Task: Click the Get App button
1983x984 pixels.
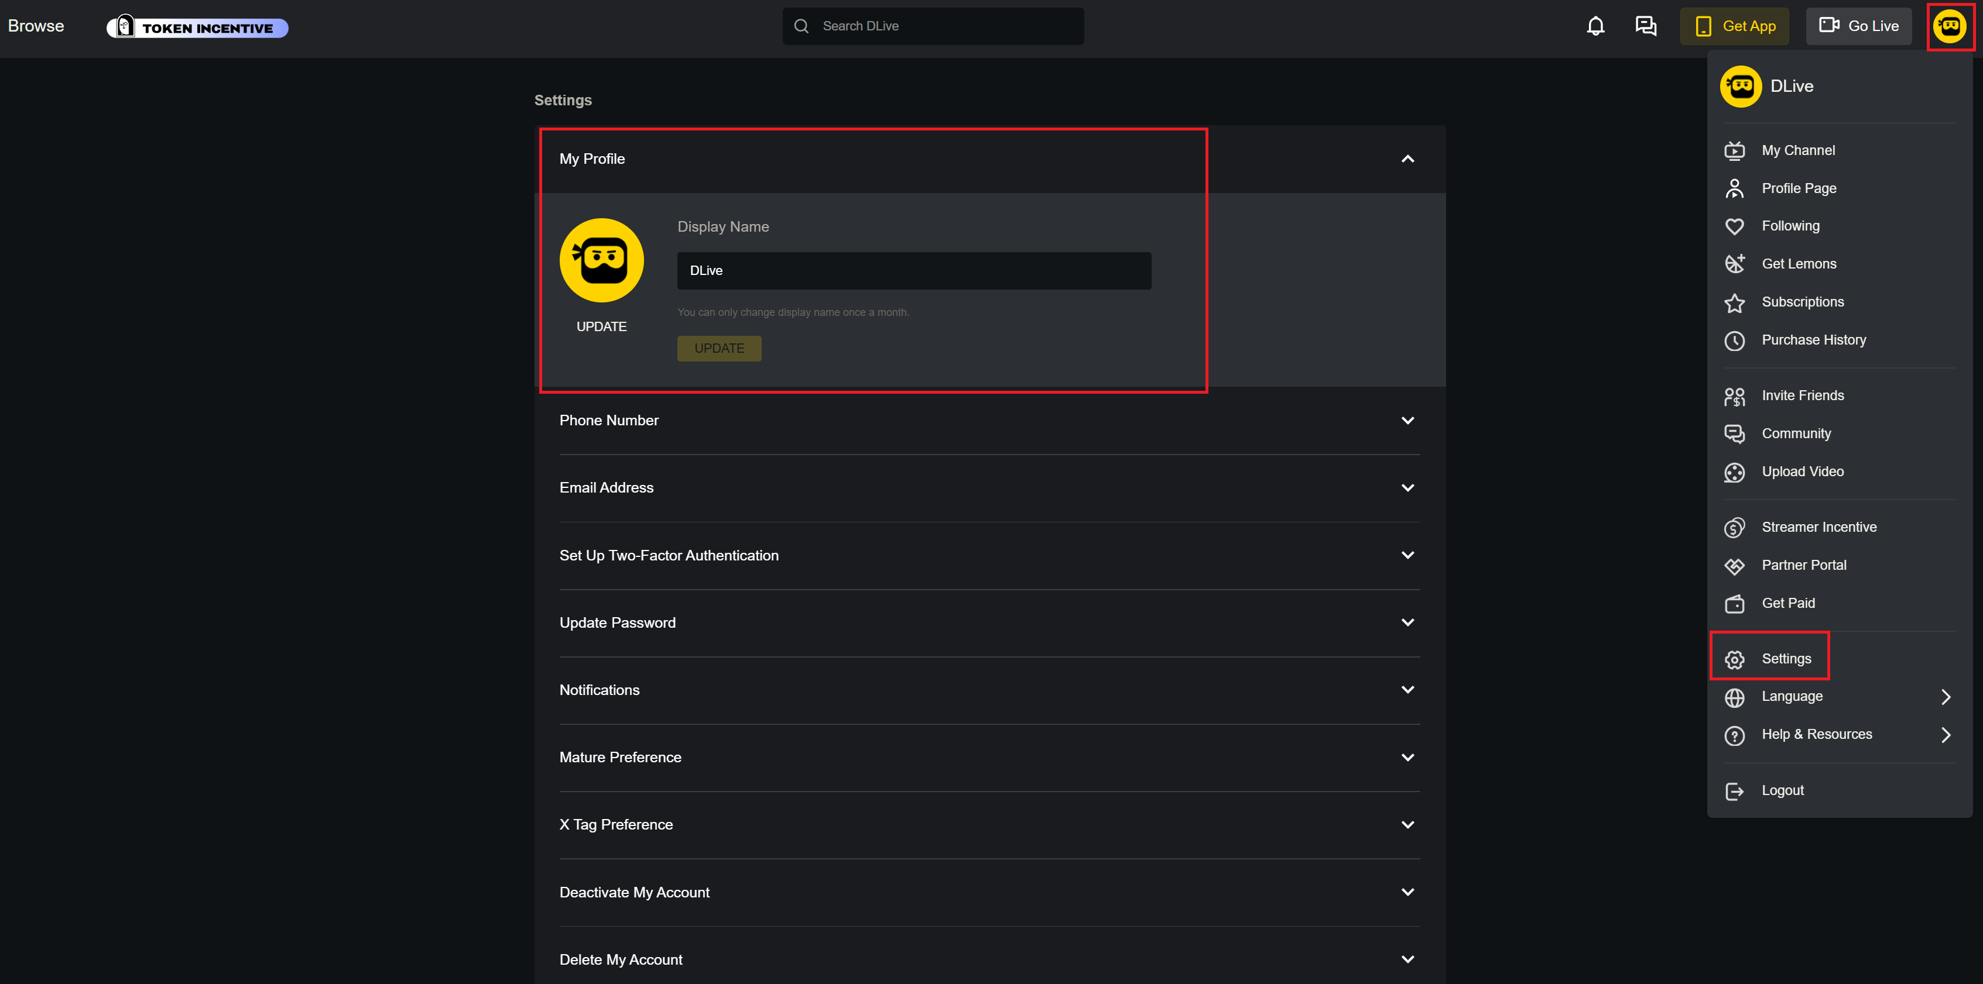Action: coord(1734,26)
